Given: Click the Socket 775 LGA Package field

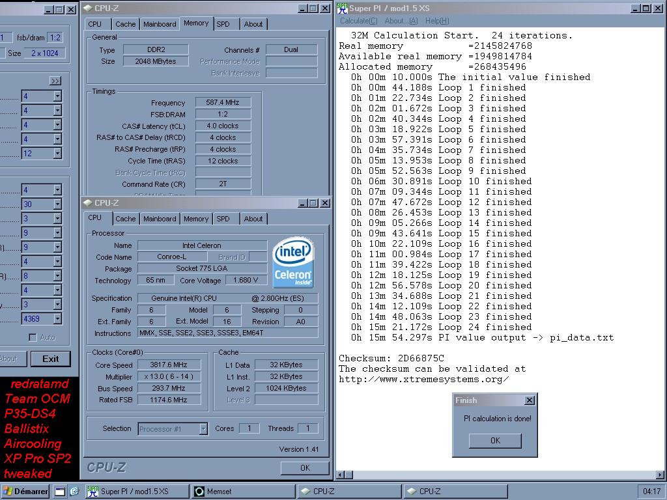Looking at the screenshot, I should click(x=202, y=268).
